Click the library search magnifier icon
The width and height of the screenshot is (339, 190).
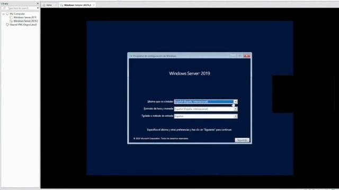4,8
